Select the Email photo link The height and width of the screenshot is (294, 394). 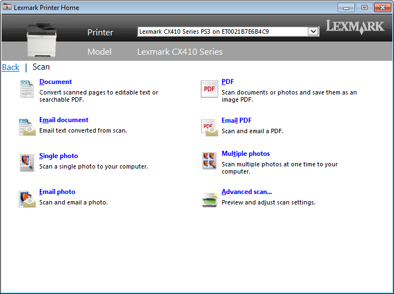click(57, 192)
